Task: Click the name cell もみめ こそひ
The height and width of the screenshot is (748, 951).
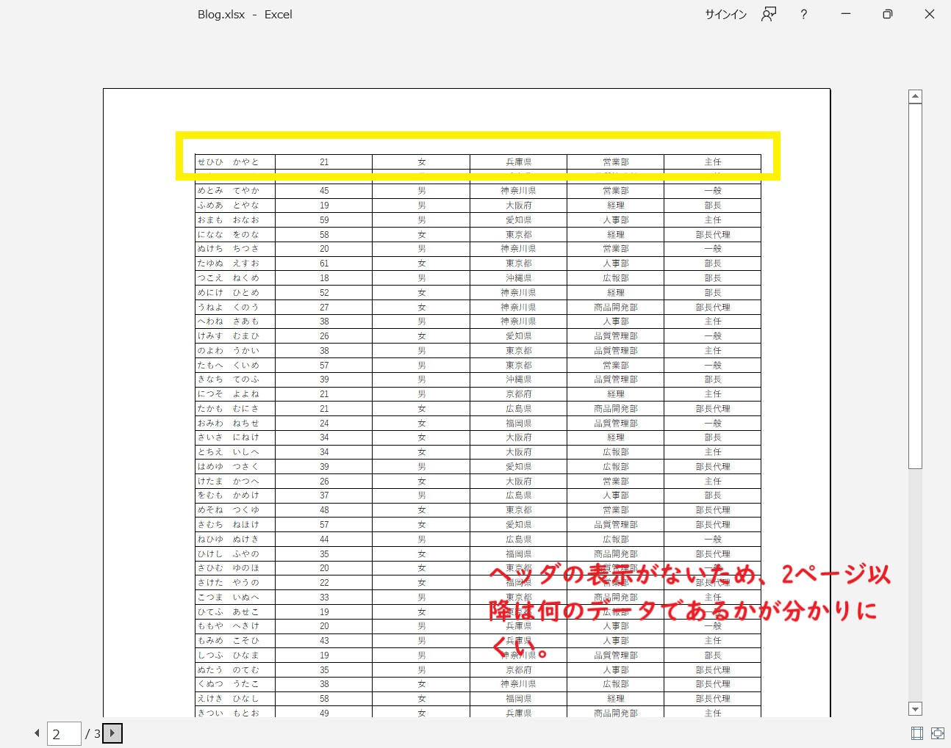Action: point(235,641)
